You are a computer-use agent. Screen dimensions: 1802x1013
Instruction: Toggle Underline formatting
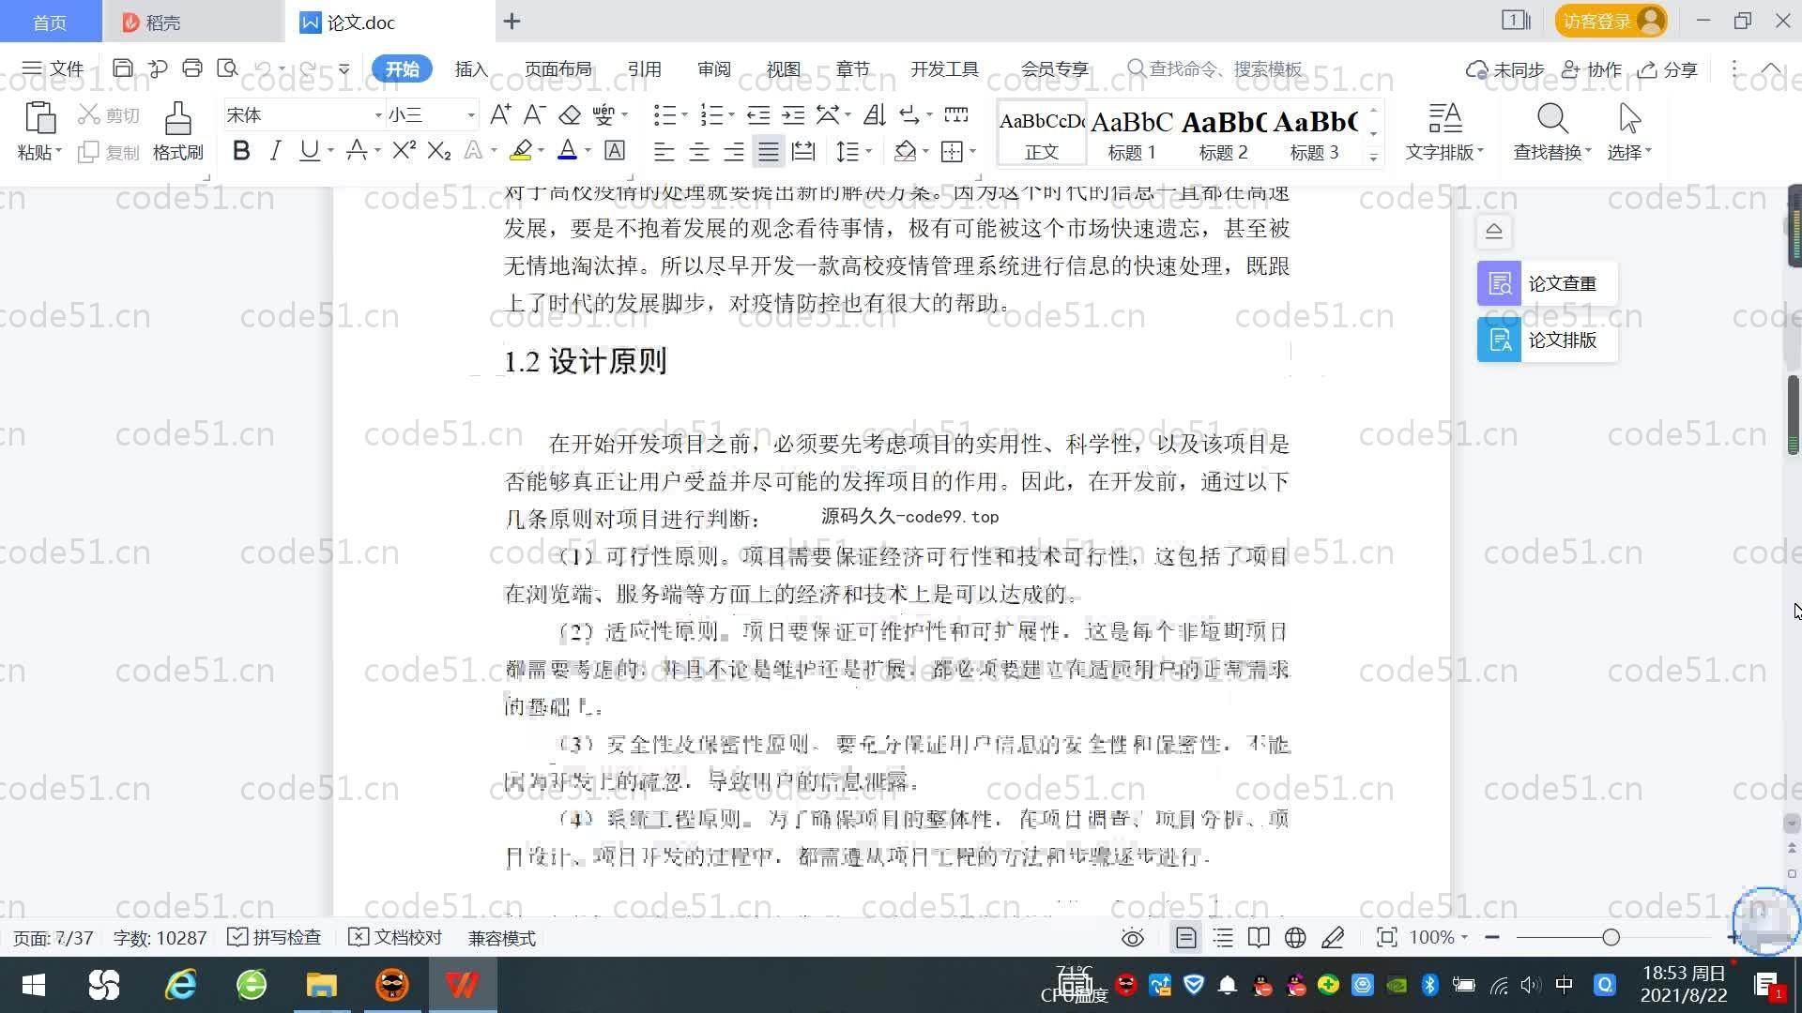click(309, 150)
